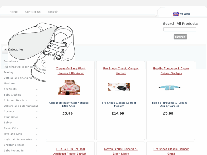The width and height of the screenshot is (207, 155).
Task: Click the Search All Products text field
Action: pos(180,29)
